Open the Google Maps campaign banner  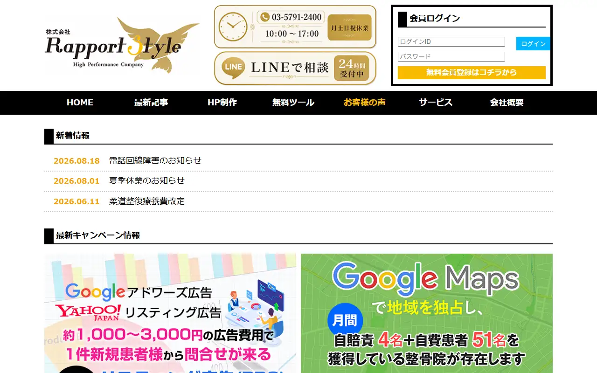click(x=427, y=313)
